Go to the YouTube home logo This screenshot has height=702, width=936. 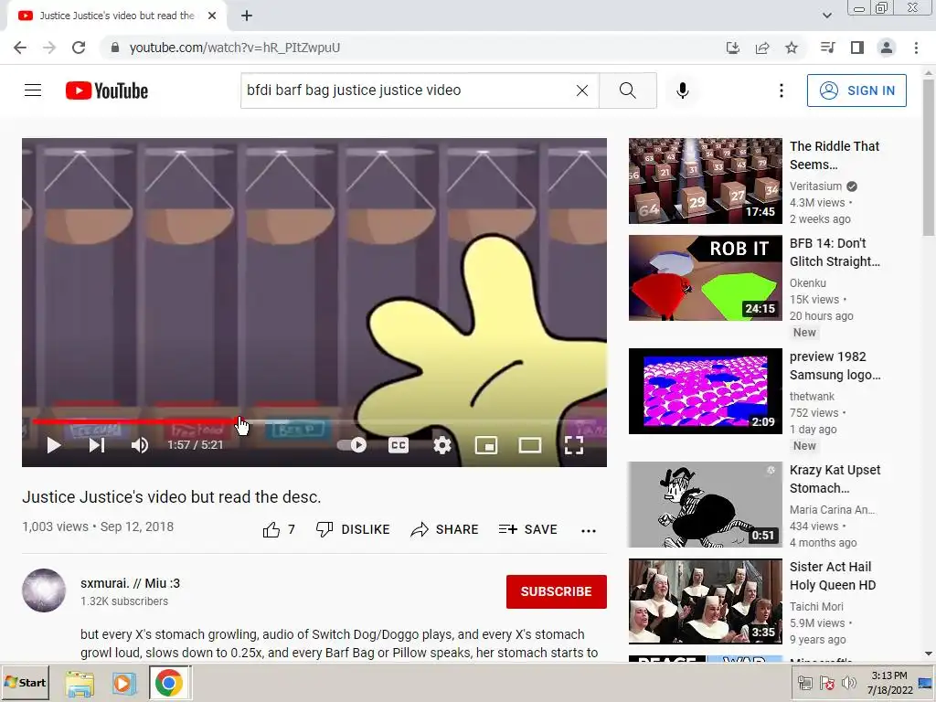(x=107, y=90)
